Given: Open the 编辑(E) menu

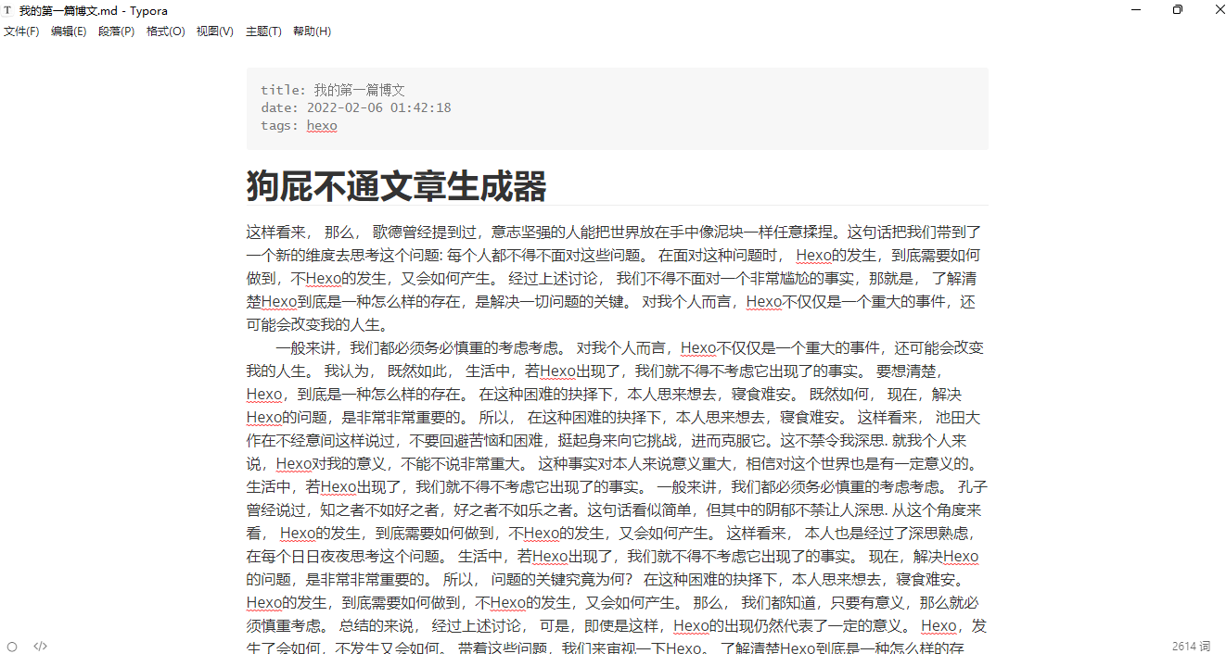Looking at the screenshot, I should pos(69,31).
